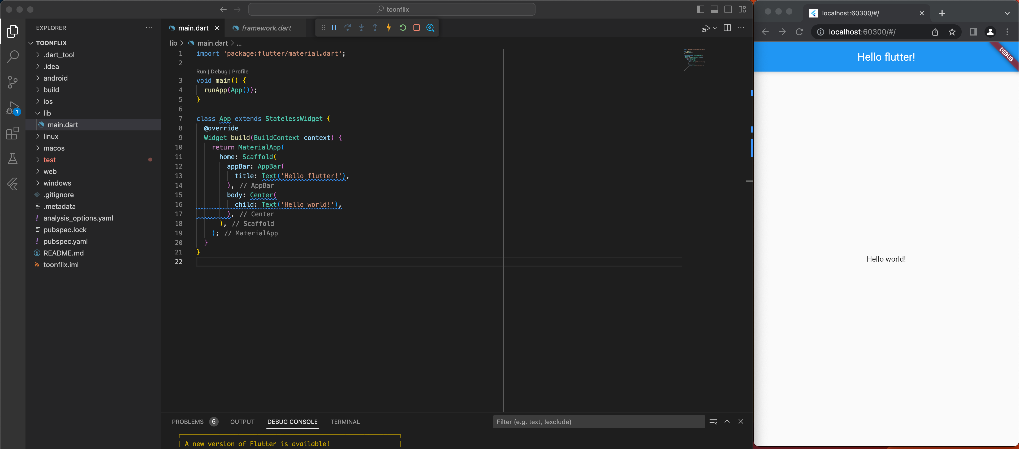
Task: Pause the running debug session
Action: click(x=334, y=28)
